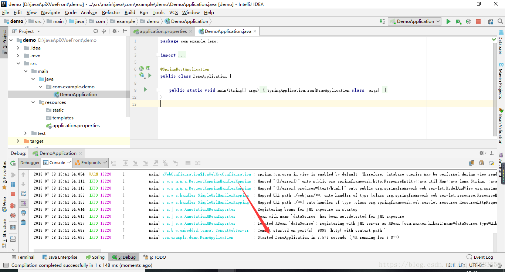Screen dimensions: 505x272
Task: Rerun DemoApplication in the Debug panel
Action: (x=13, y=163)
